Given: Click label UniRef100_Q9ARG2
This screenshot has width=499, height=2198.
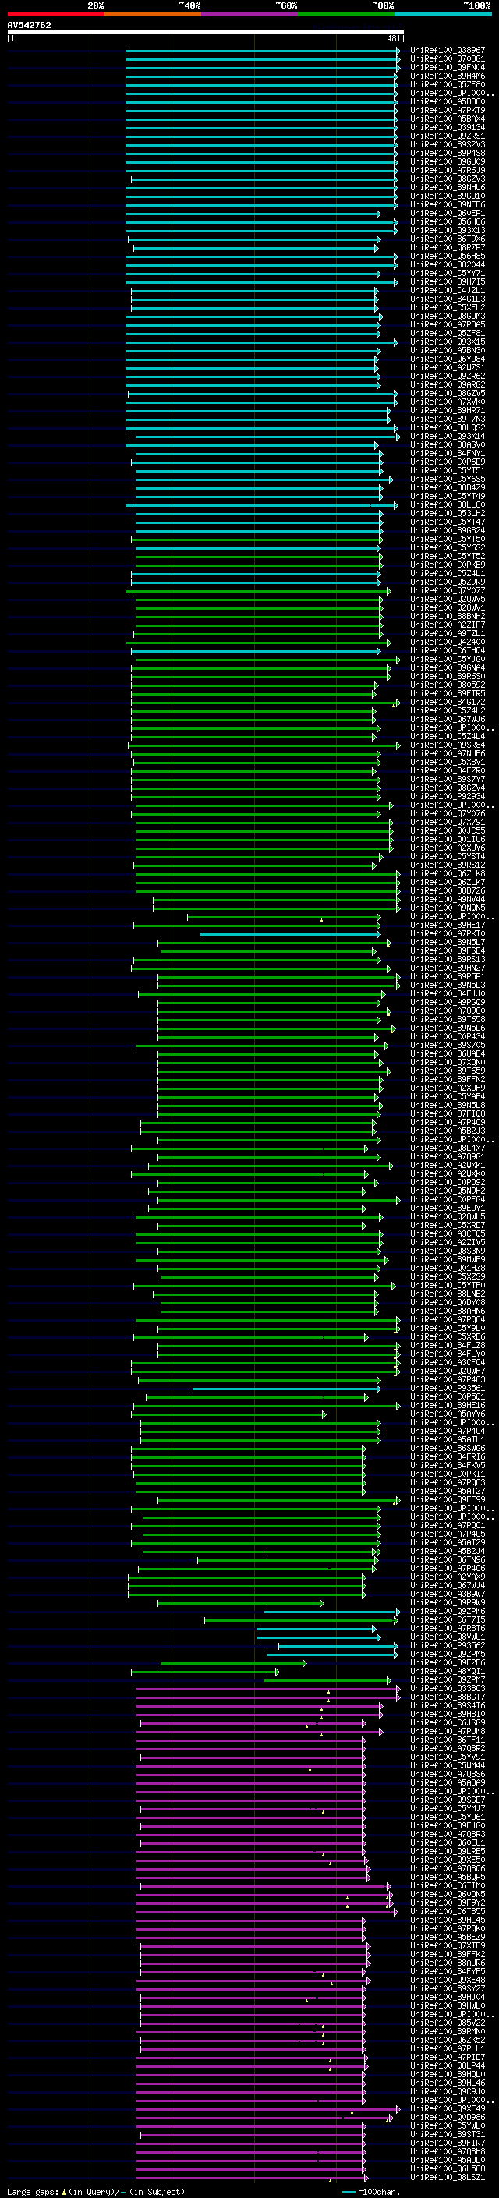Looking at the screenshot, I should point(448,385).
